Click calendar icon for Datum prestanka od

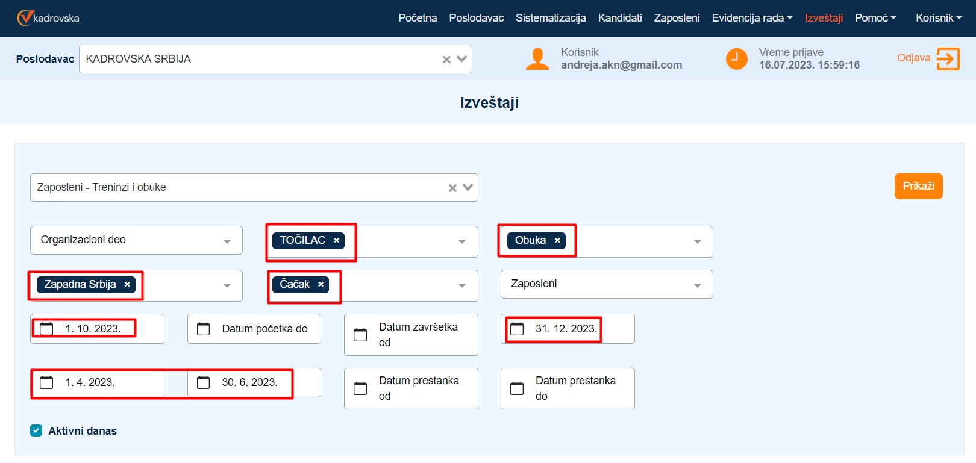pyautogui.click(x=360, y=388)
